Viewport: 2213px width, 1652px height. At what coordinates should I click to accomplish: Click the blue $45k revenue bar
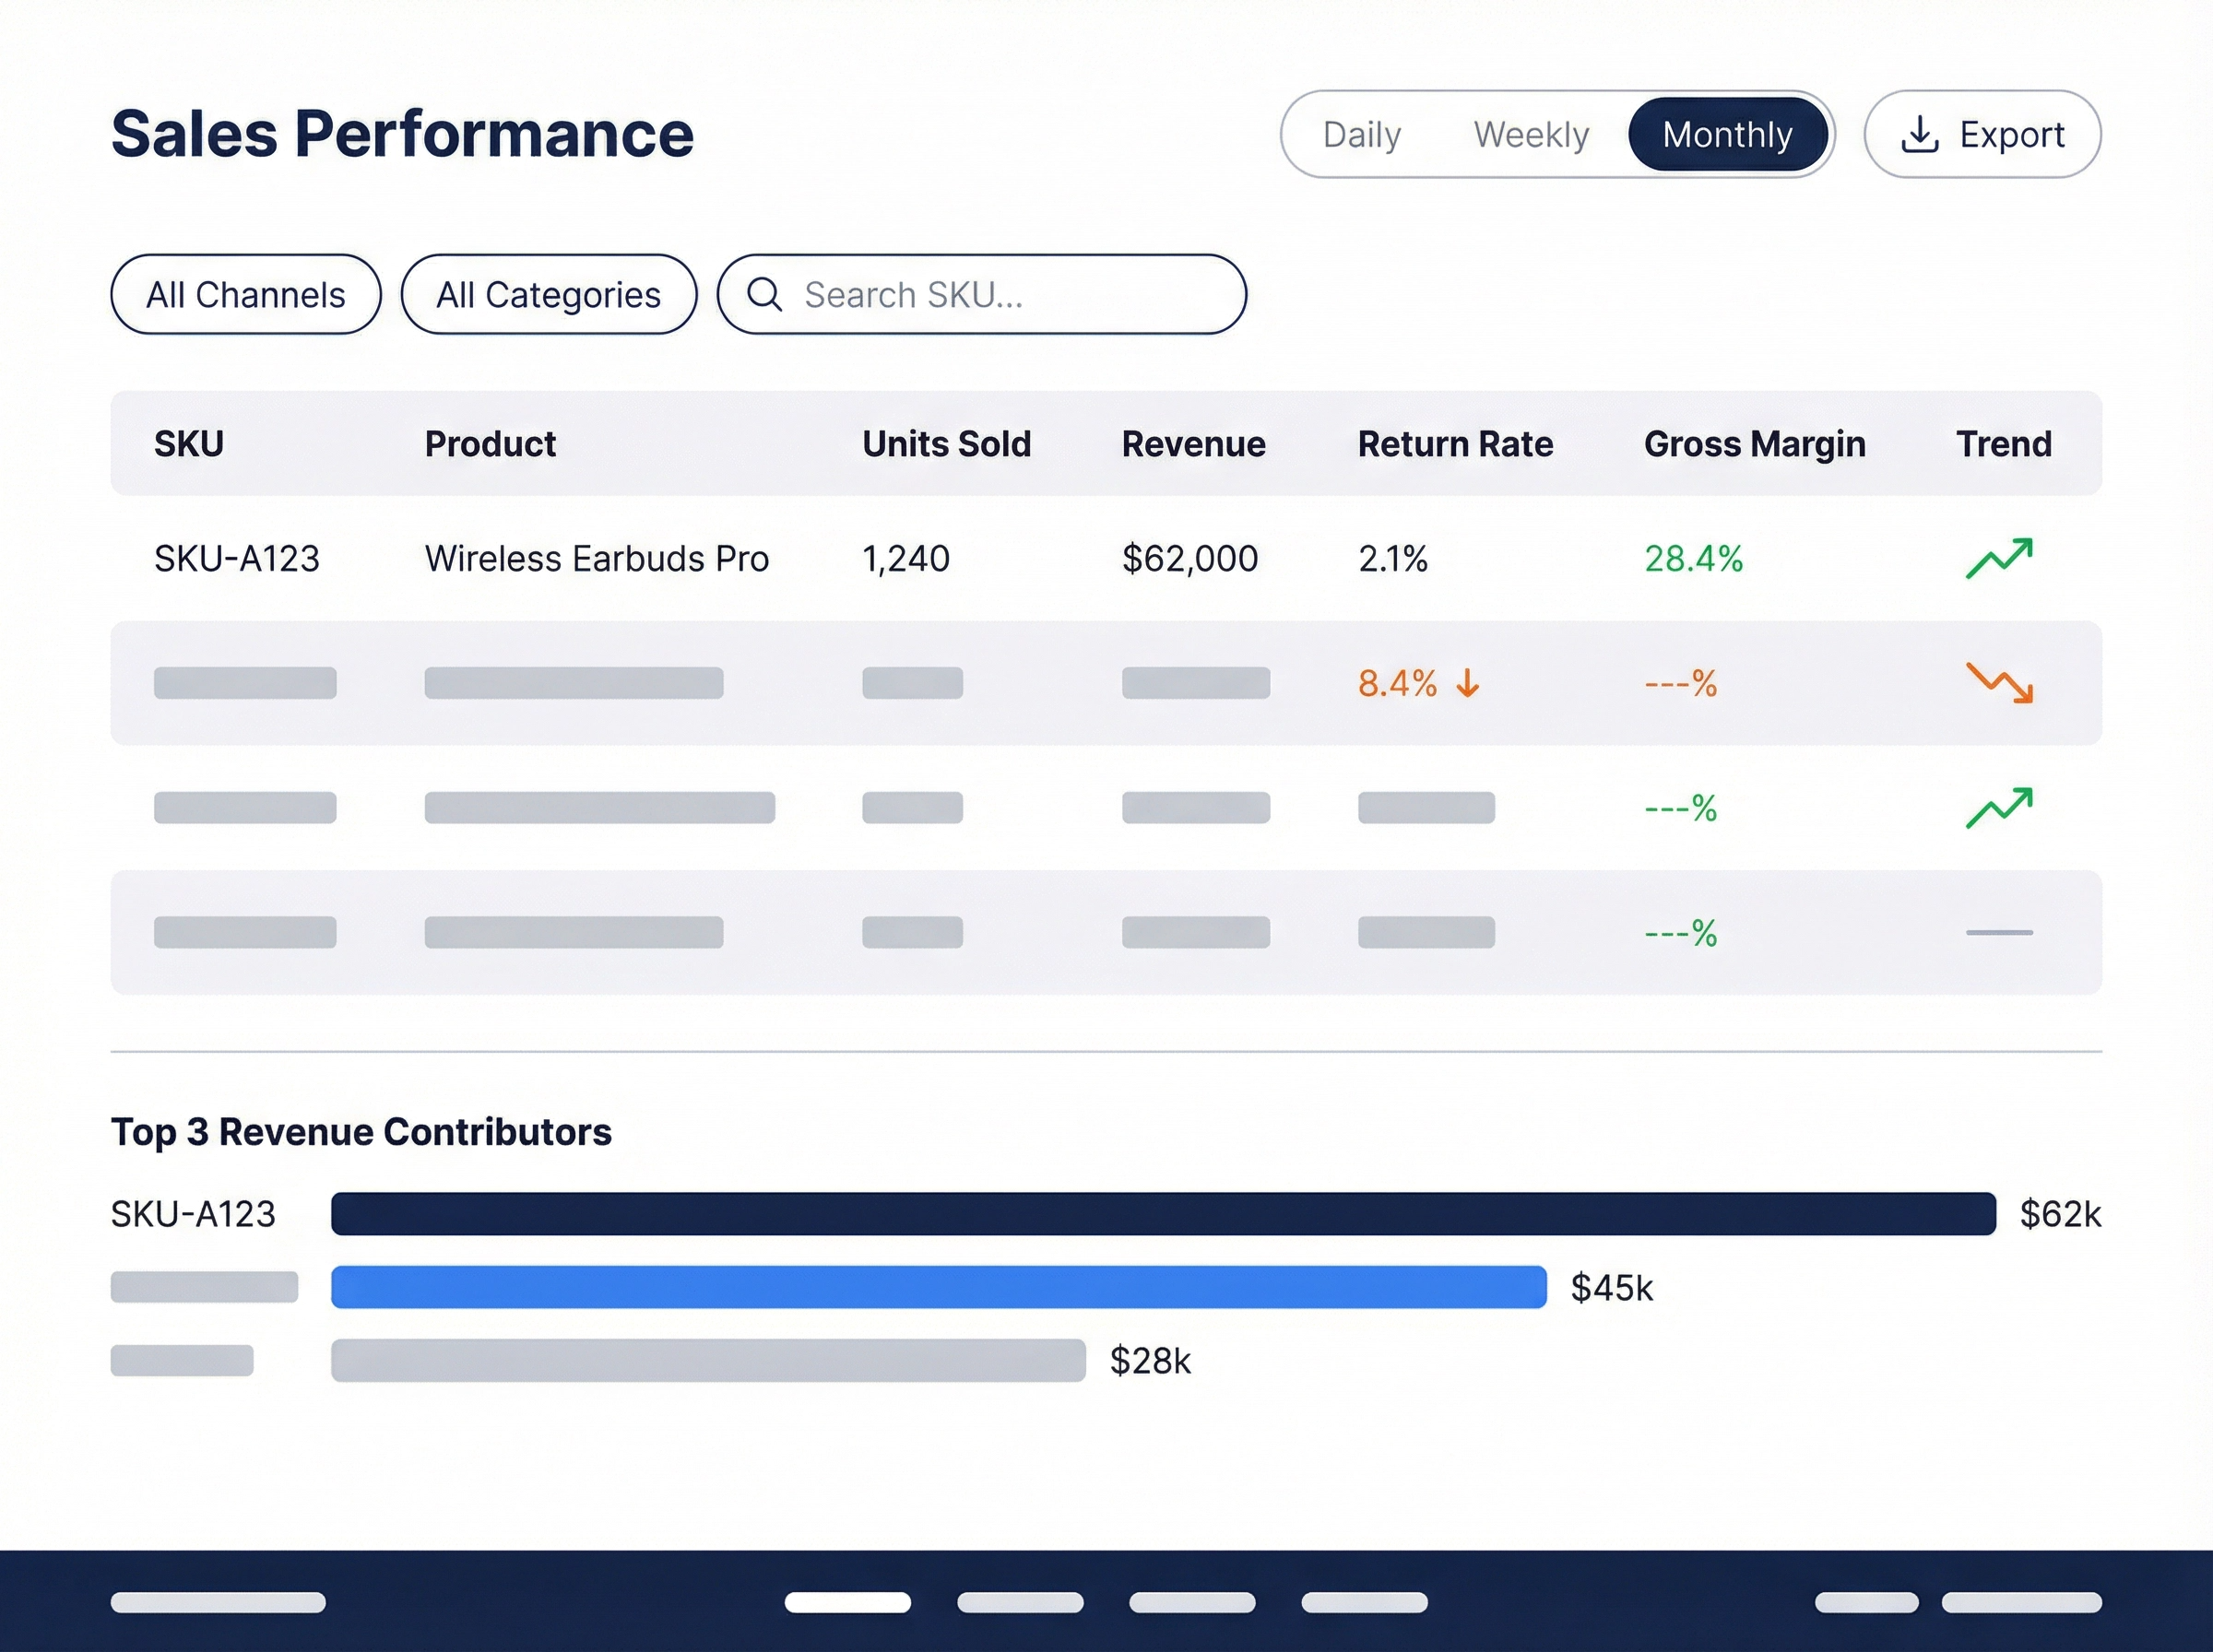coord(939,1287)
